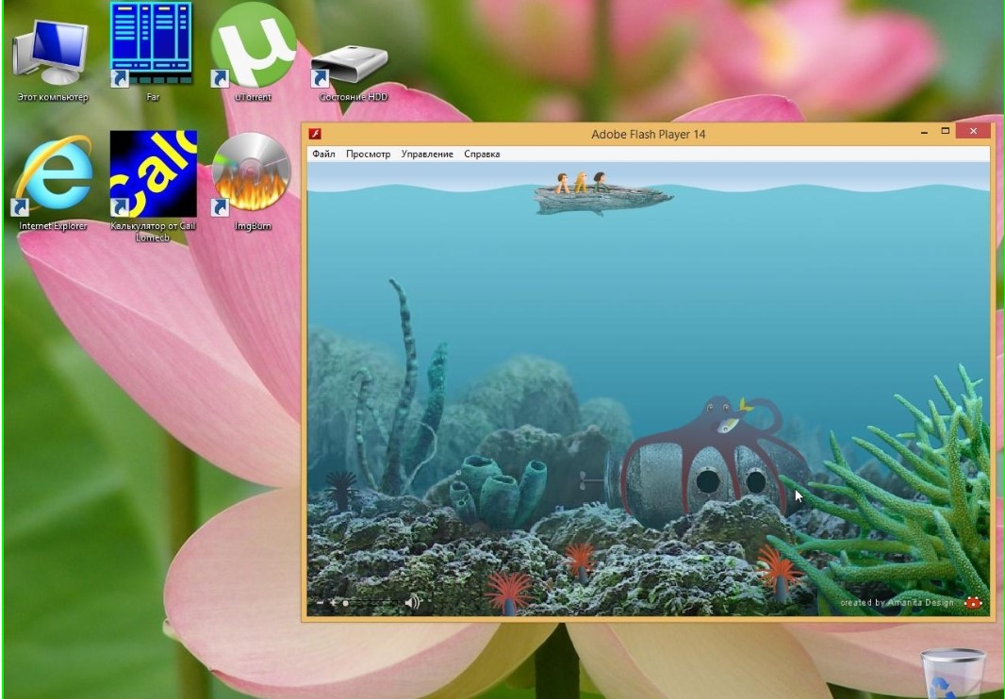This screenshot has width=1005, height=699.
Task: Click the Flash Player icon in the title bar
Action: [317, 134]
